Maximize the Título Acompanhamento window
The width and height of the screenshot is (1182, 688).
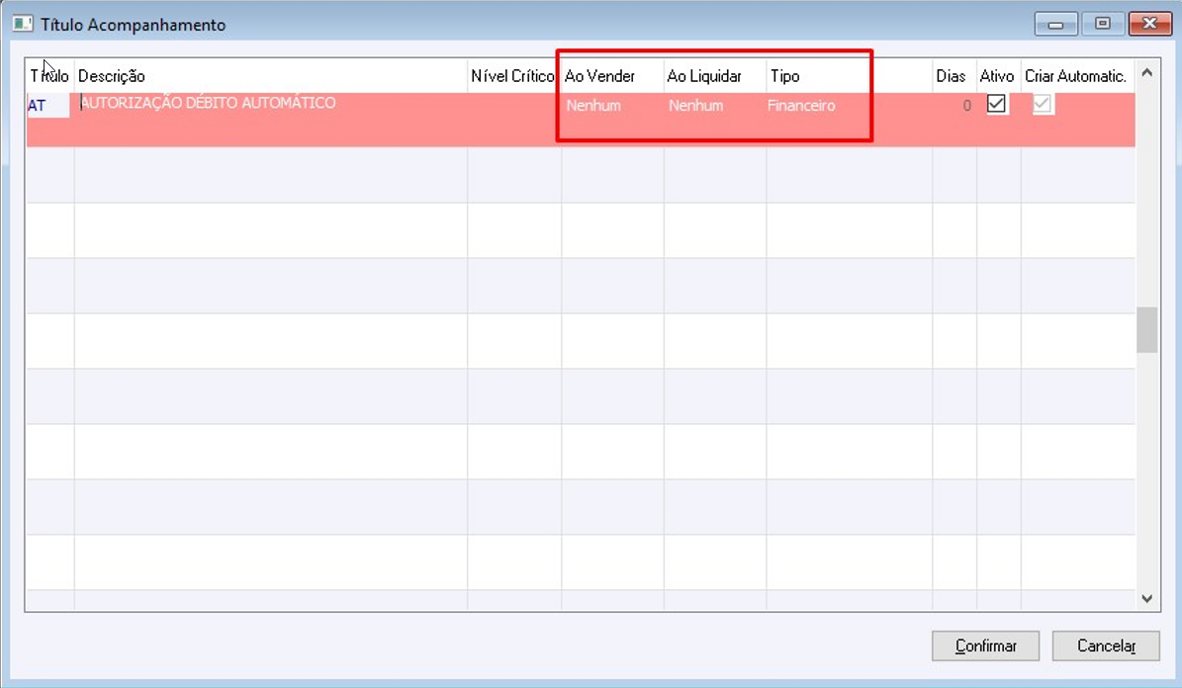(1102, 24)
